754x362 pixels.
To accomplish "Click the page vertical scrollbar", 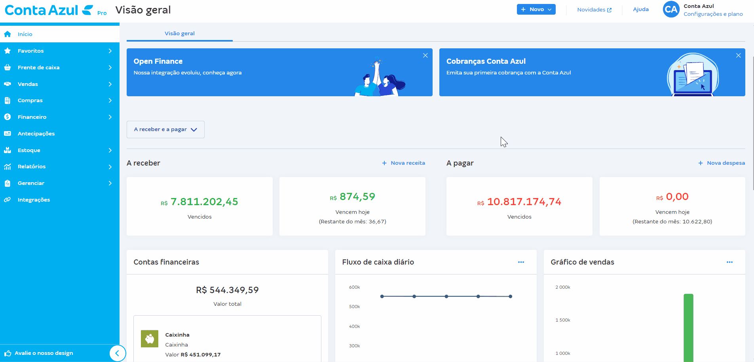I will click(x=753, y=123).
